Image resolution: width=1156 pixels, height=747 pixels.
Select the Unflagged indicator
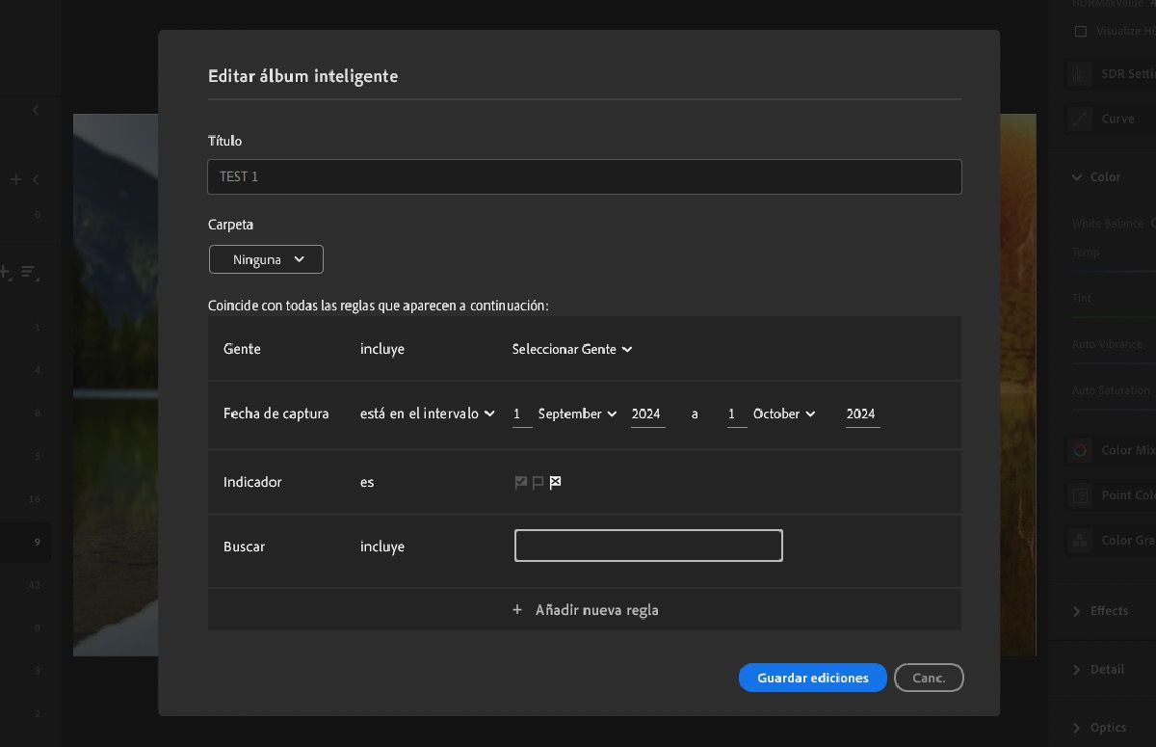pyautogui.click(x=538, y=482)
